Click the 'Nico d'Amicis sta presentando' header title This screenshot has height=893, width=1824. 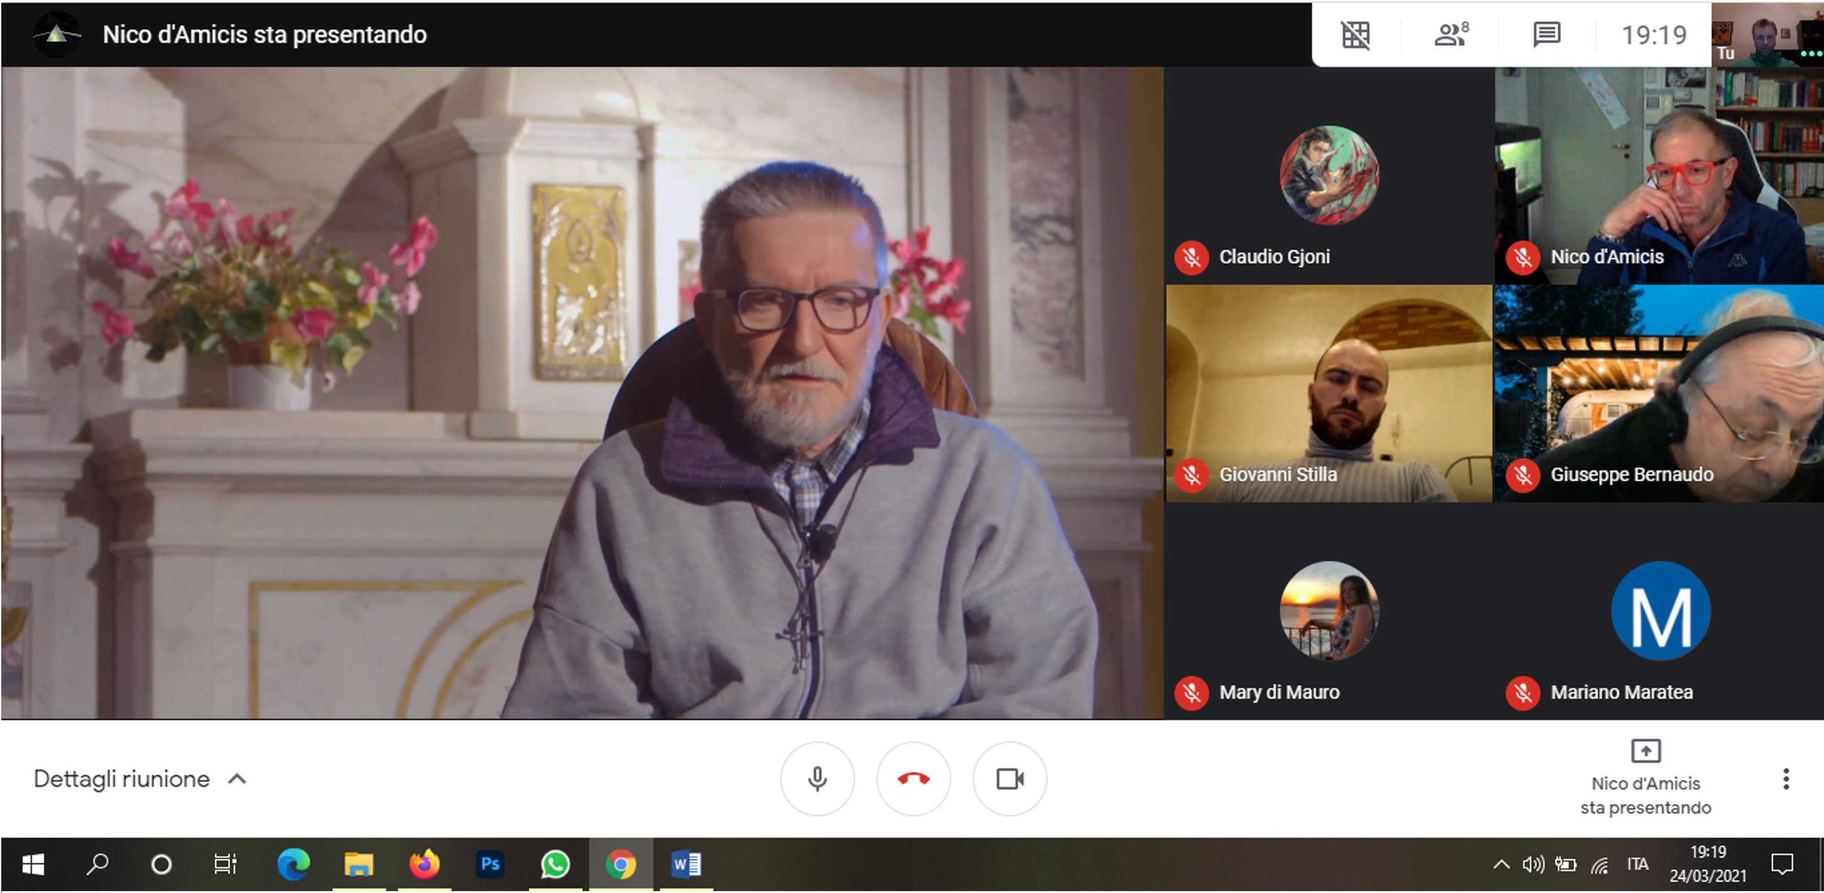pyautogui.click(x=264, y=34)
